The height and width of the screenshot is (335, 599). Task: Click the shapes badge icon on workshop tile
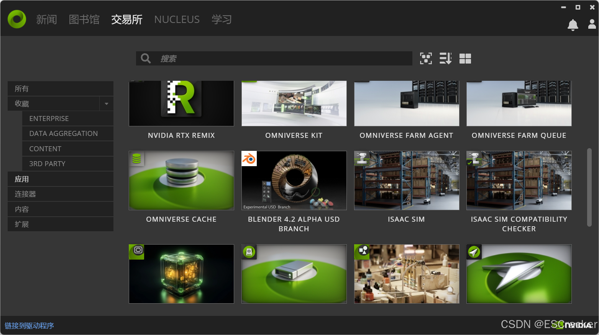tap(362, 252)
